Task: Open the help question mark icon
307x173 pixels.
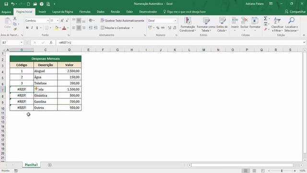Action: tap(42, 4)
